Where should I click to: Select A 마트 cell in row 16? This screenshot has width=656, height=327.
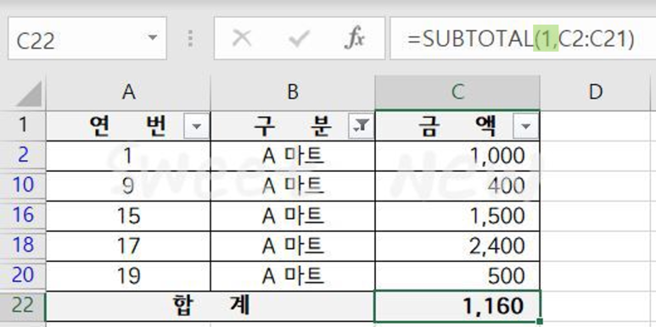point(293,216)
